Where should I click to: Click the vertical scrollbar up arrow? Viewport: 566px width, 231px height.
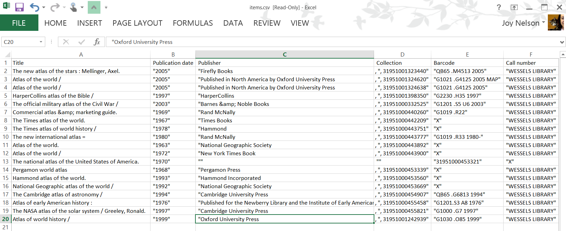563,54
